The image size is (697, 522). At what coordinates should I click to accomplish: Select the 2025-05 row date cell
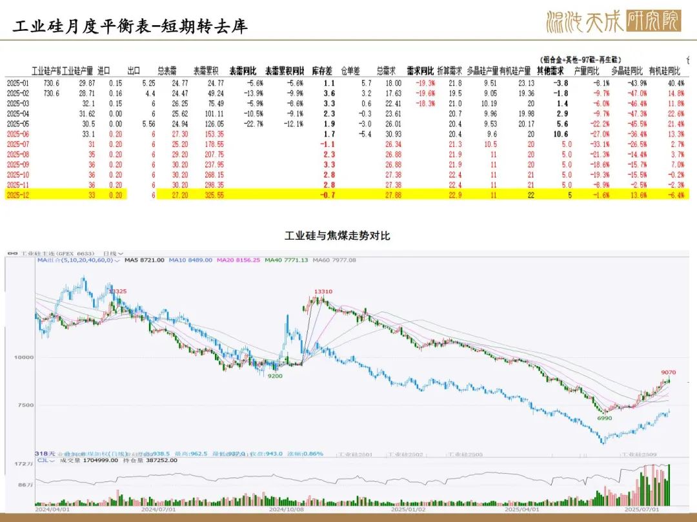pyautogui.click(x=18, y=124)
